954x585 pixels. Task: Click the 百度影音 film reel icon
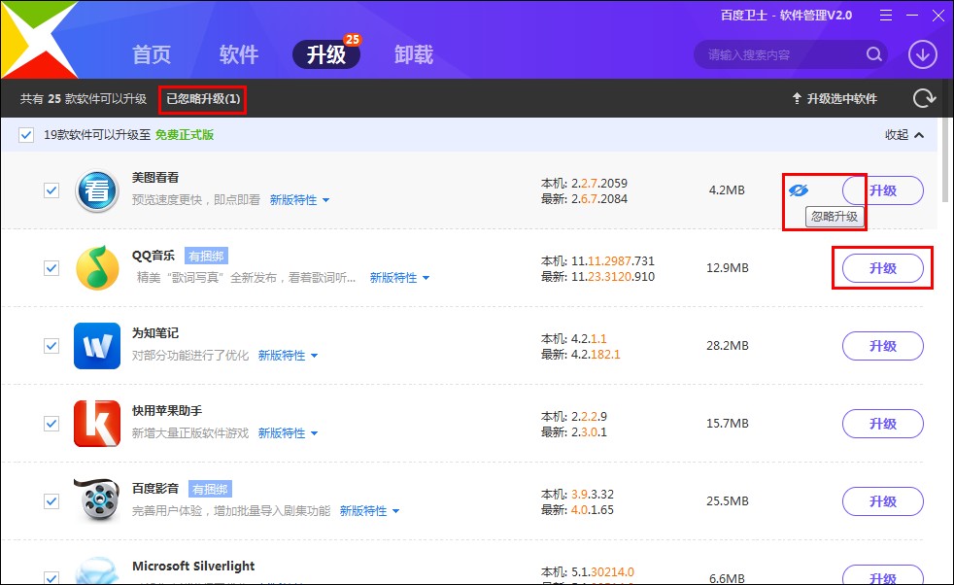(x=97, y=501)
